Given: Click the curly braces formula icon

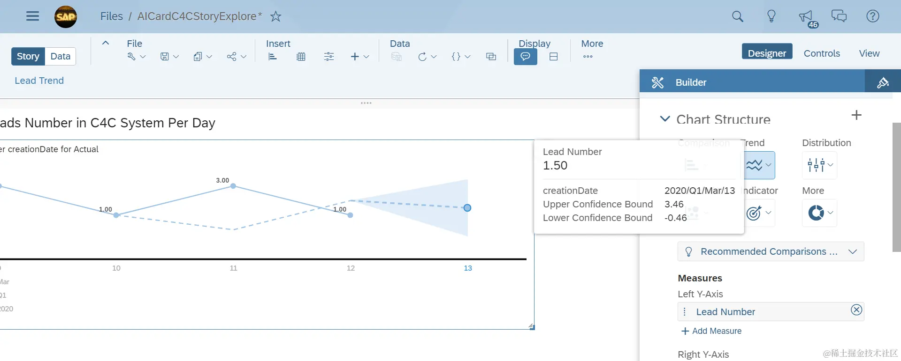Looking at the screenshot, I should pyautogui.click(x=456, y=57).
